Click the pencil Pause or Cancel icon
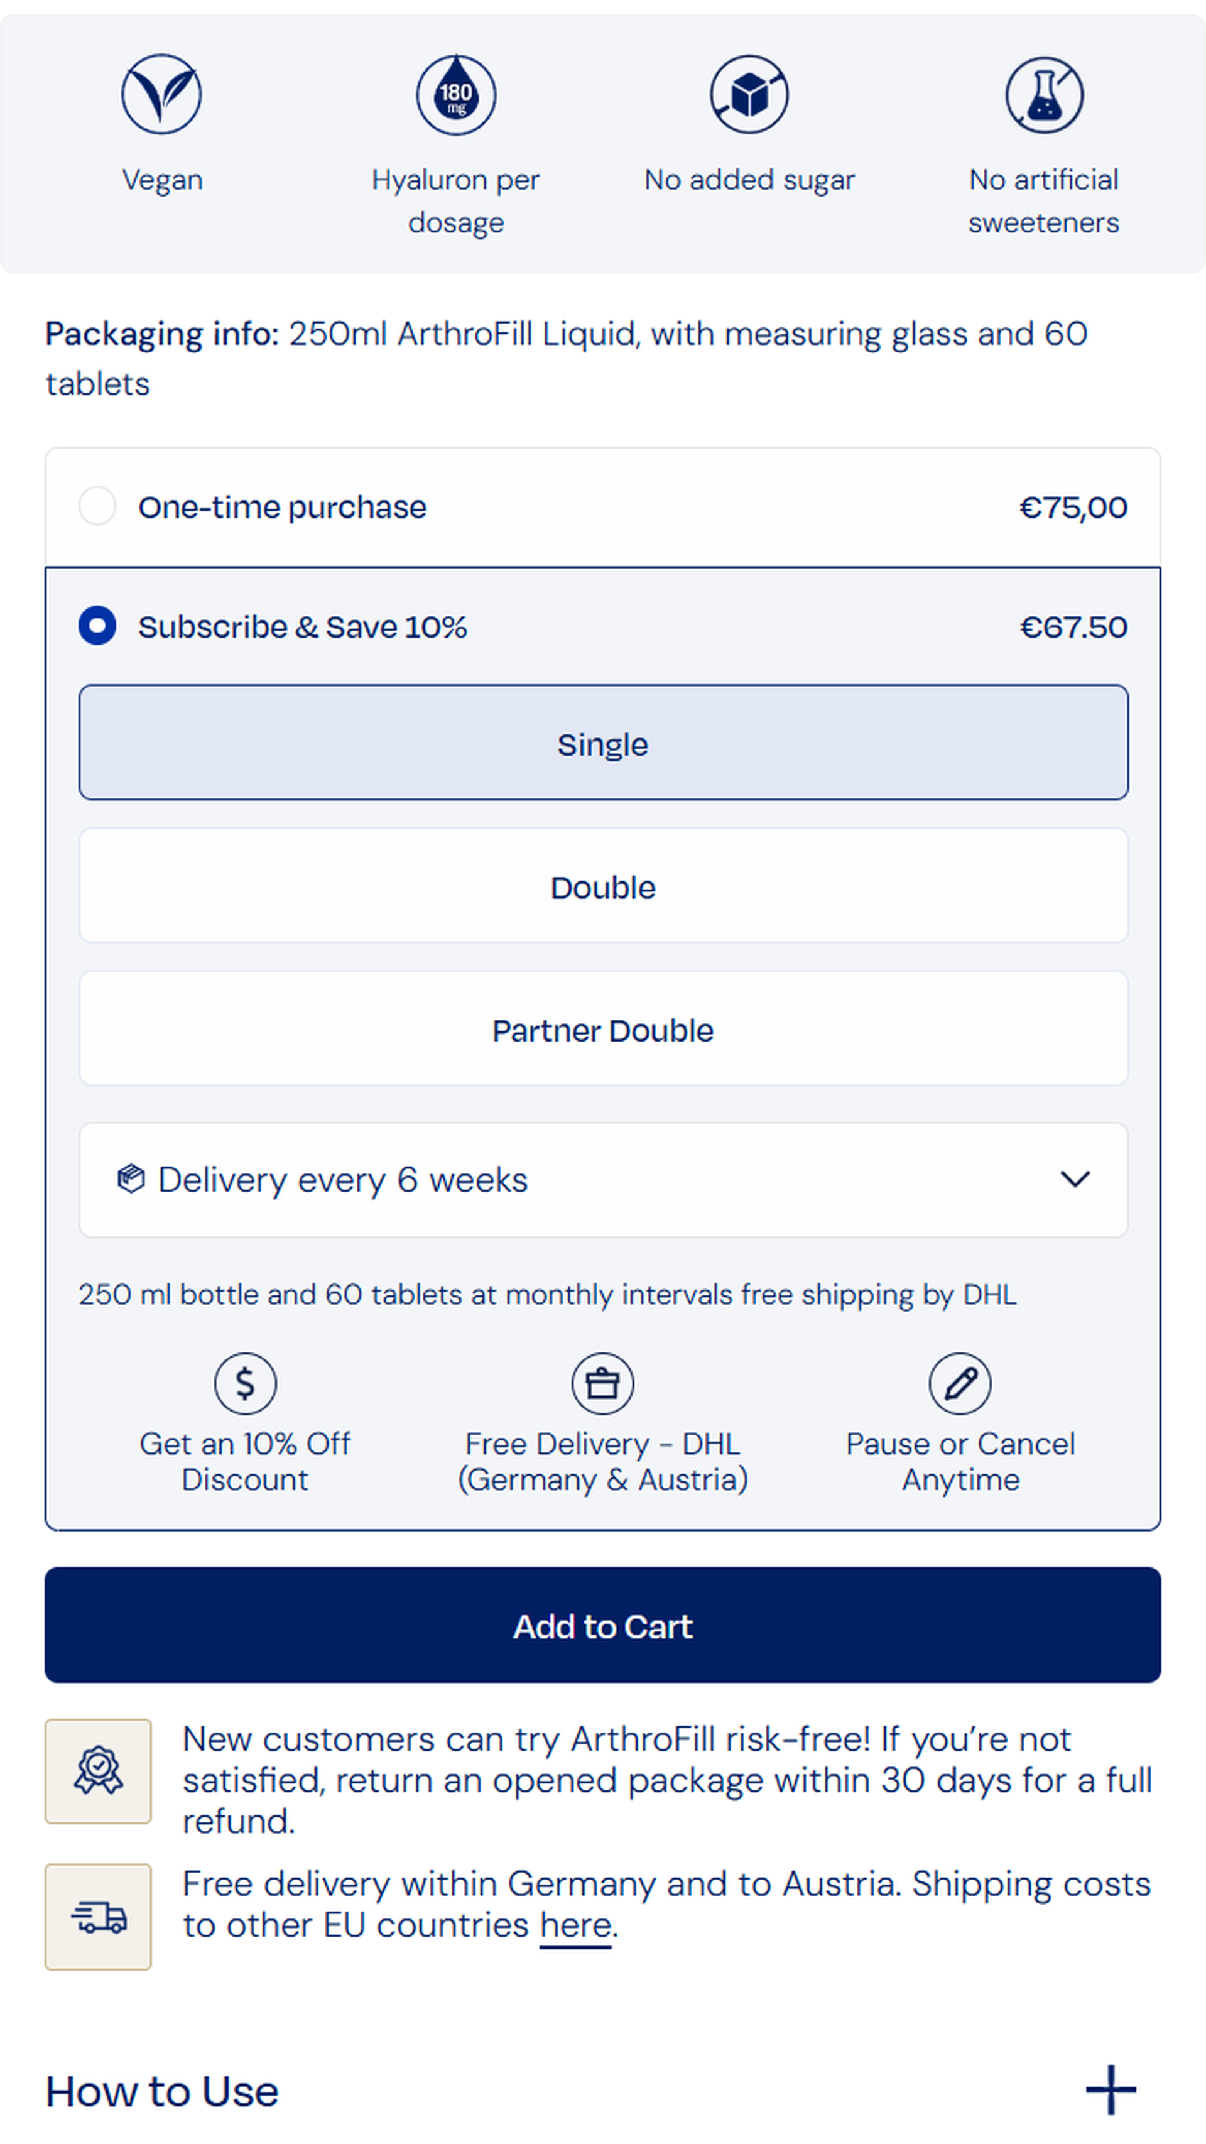The image size is (1206, 2144). pos(960,1383)
